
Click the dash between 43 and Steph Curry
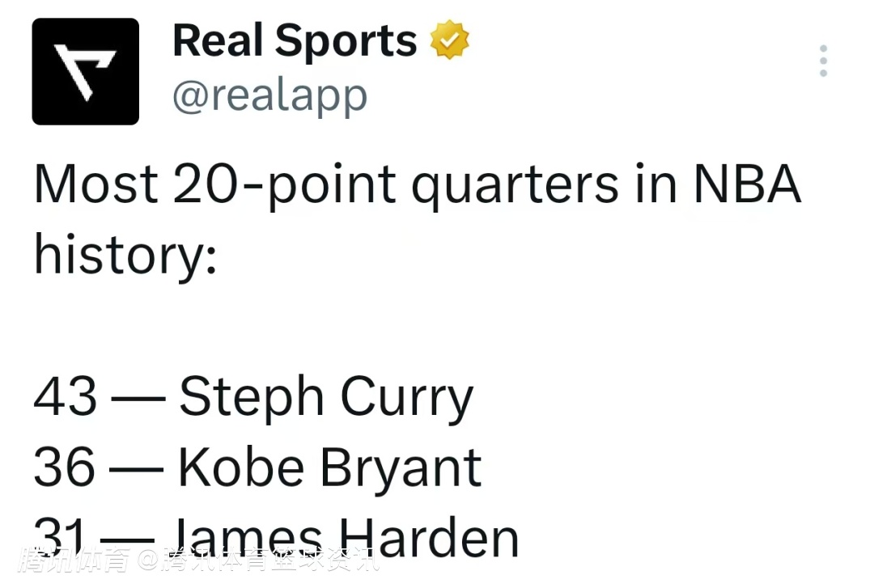coord(138,399)
